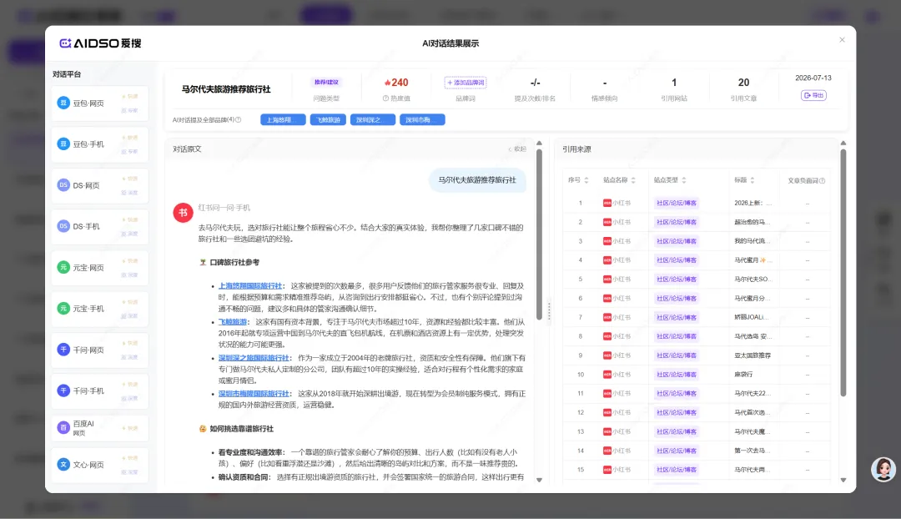
Task: Close the AI对话结果展示 dialog
Action: click(x=842, y=40)
